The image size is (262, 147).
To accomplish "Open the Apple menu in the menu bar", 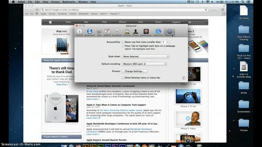I will coord(14,2).
